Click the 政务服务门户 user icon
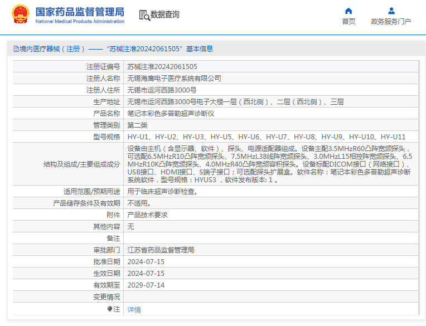Screen dimensions: 426x326 tap(391, 11)
